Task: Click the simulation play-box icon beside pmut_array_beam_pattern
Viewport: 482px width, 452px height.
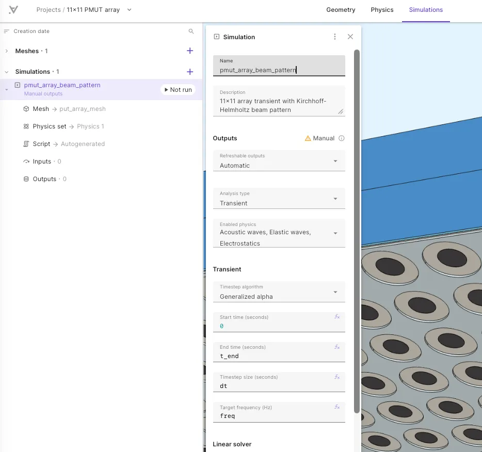Action: click(18, 85)
